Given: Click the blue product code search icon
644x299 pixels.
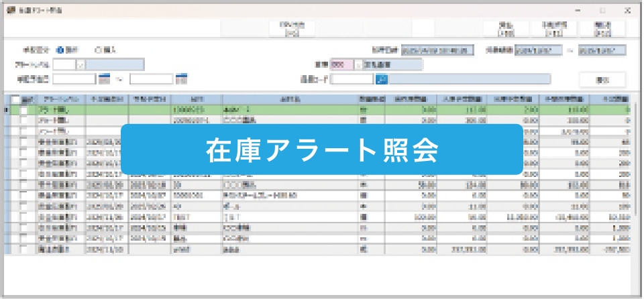Looking at the screenshot, I should coord(381,79).
